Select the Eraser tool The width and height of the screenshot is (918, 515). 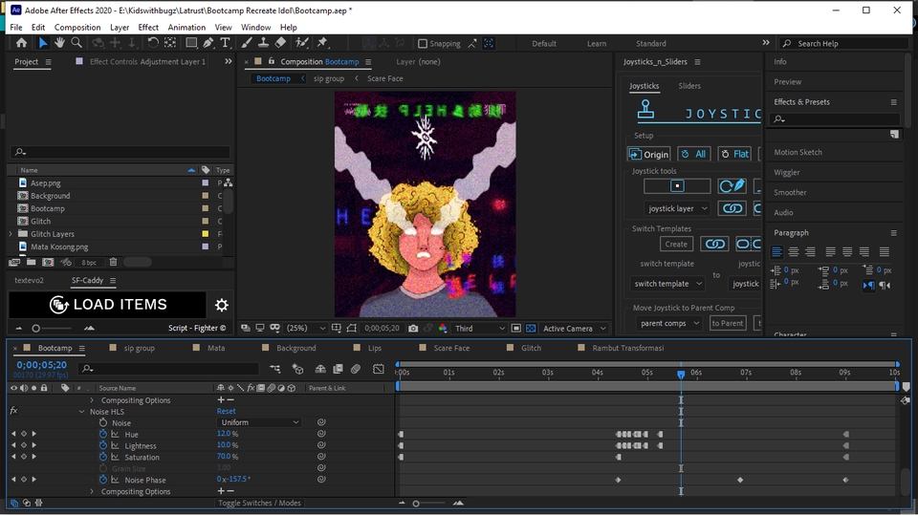coord(280,43)
